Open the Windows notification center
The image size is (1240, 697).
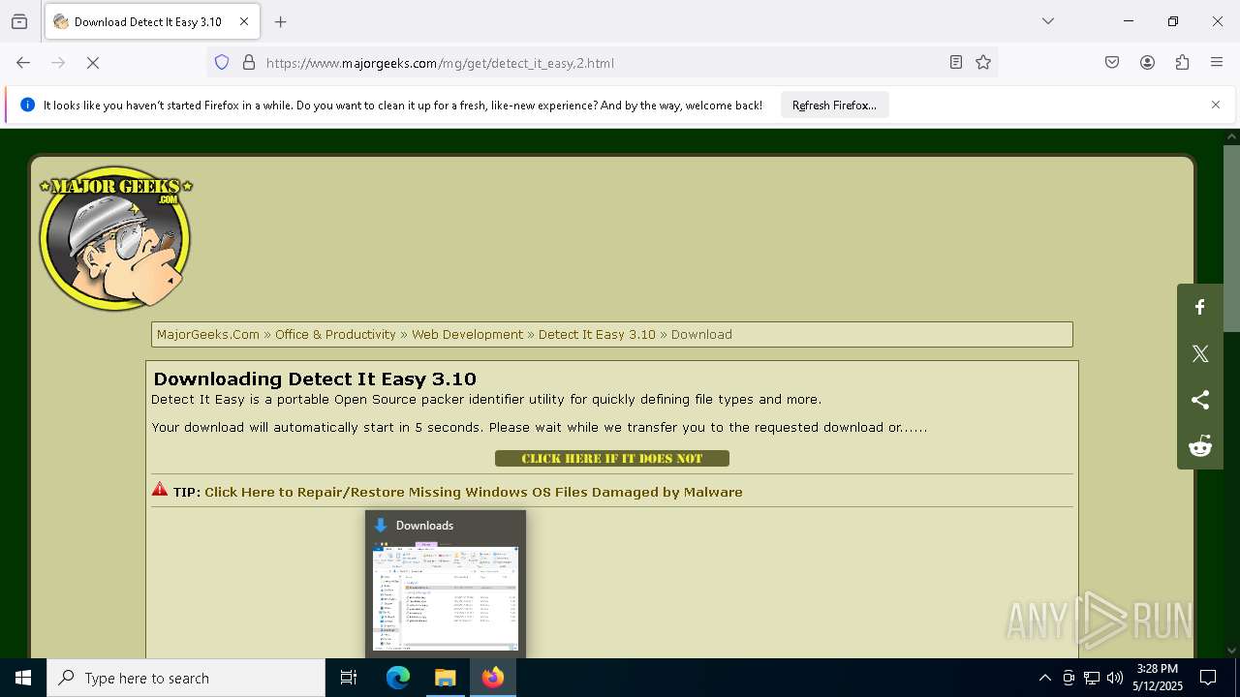pyautogui.click(x=1208, y=678)
